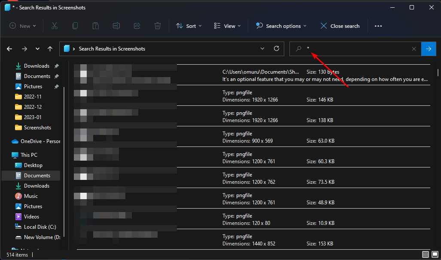The height and width of the screenshot is (260, 441).
Task: Switch to large thumbnails view icon
Action: click(x=434, y=255)
